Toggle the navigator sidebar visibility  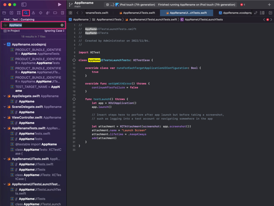tap(24, 5)
